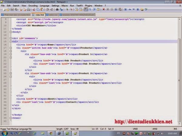Image resolution: width=182 pixels, height=136 pixels.
Task: Open the TextFX menu
Action: [79, 6]
